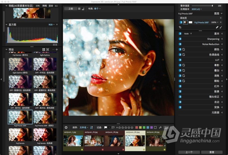Open histogram panel options menu icon
The width and height of the screenshot is (228, 155).
tap(57, 25)
